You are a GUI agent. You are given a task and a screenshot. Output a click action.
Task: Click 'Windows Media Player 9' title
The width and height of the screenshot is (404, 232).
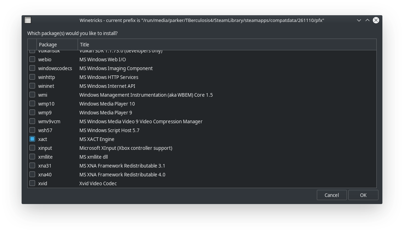pos(106,113)
